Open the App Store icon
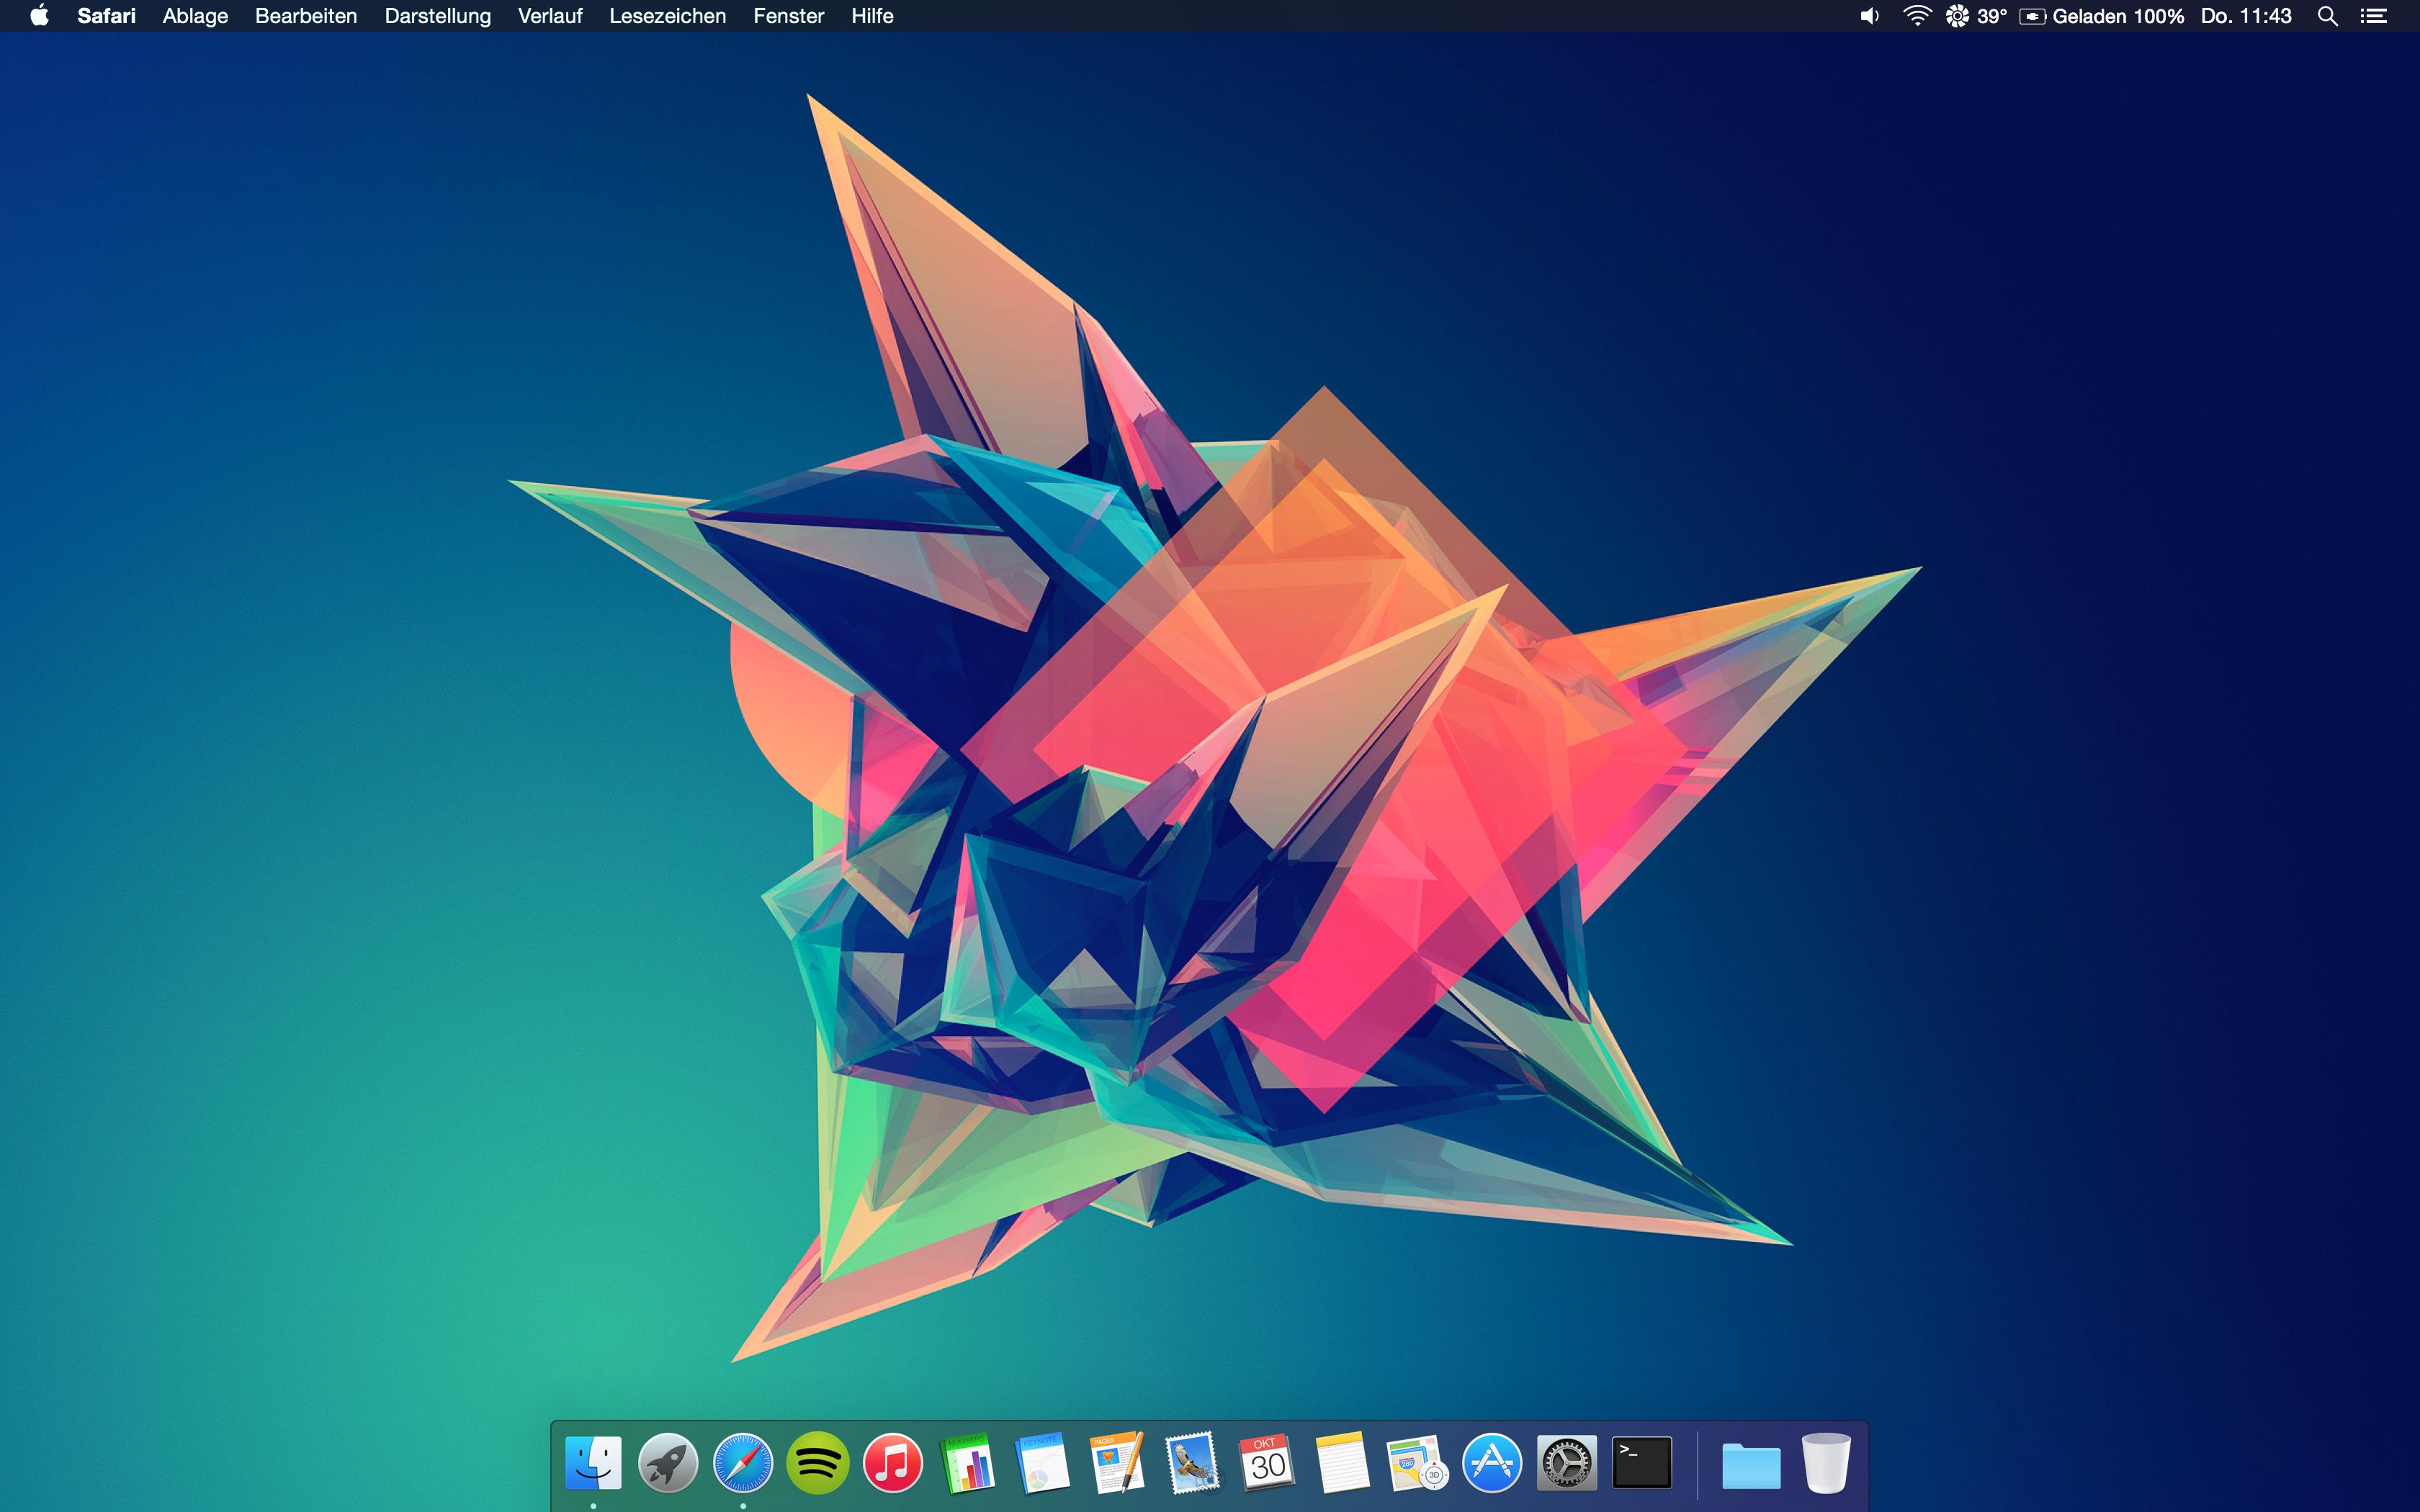Image resolution: width=2420 pixels, height=1512 pixels. tap(1492, 1463)
